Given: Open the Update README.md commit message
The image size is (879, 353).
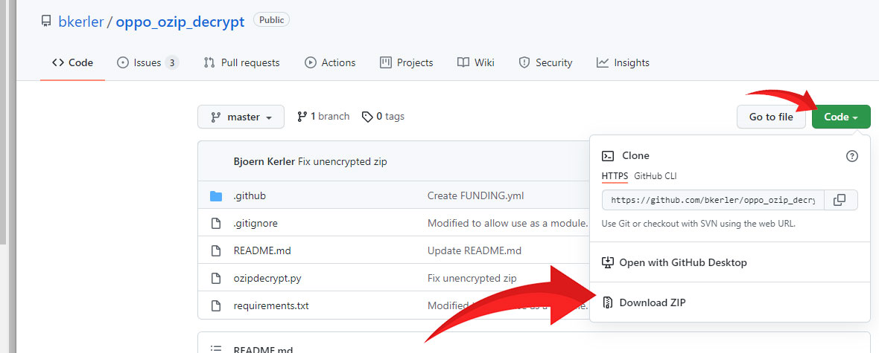Looking at the screenshot, I should tap(475, 250).
